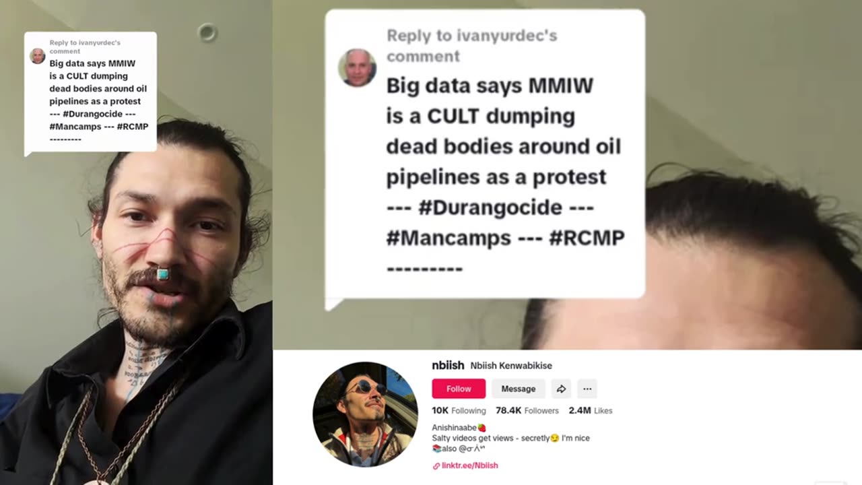Tap the small reply comment sticker
The width and height of the screenshot is (862, 485).
click(90, 92)
